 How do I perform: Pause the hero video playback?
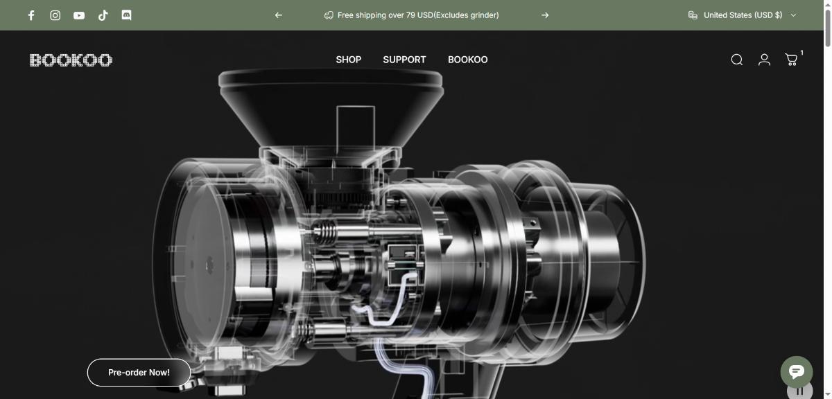799,391
